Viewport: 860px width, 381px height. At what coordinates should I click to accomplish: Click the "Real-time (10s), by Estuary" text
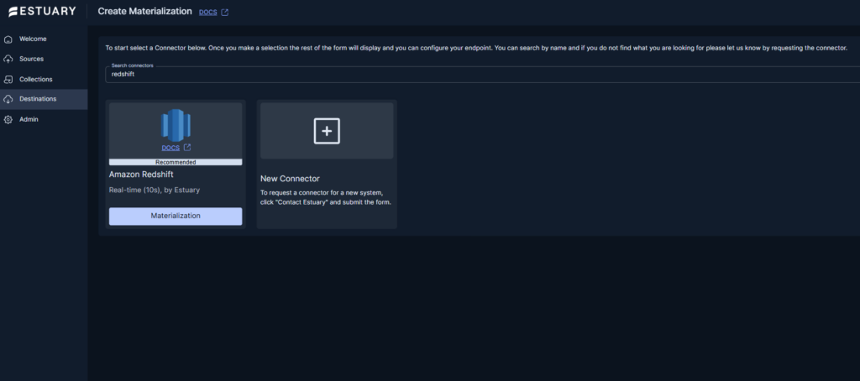point(155,190)
